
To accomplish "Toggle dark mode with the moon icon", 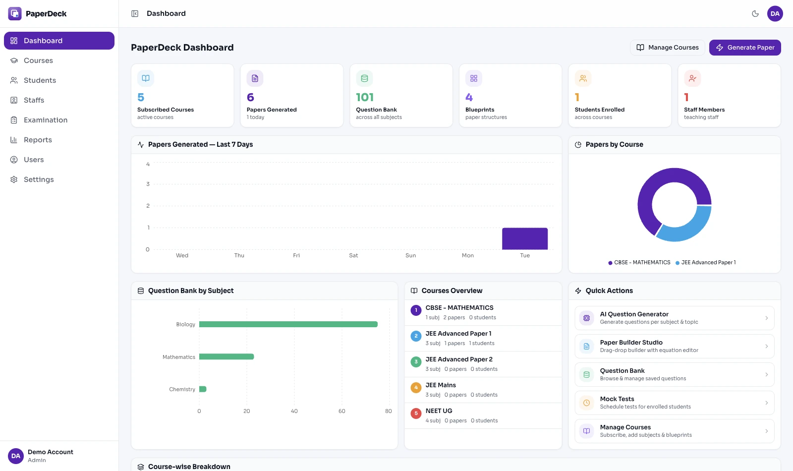I will [755, 13].
